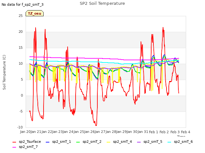205x153 pixels.
Task: Toggle sp2_smT_7 legend entry
Action: [25, 147]
